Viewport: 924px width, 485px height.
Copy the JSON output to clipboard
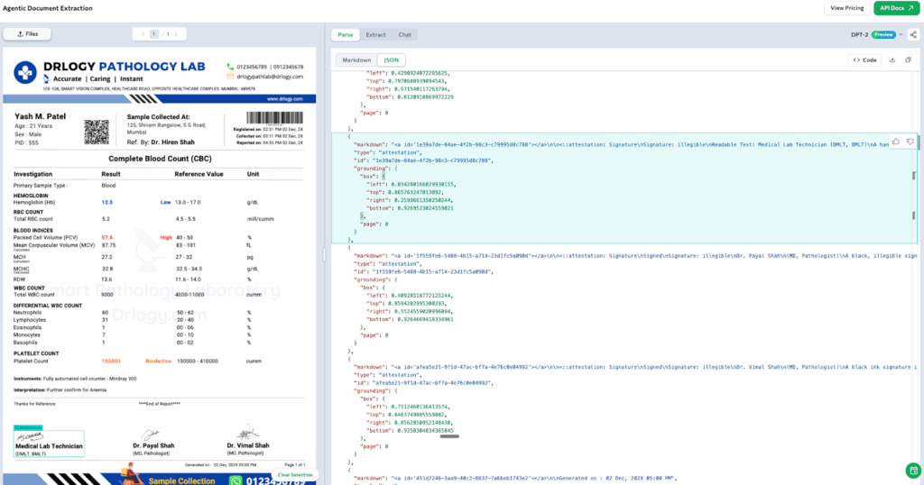tap(909, 60)
